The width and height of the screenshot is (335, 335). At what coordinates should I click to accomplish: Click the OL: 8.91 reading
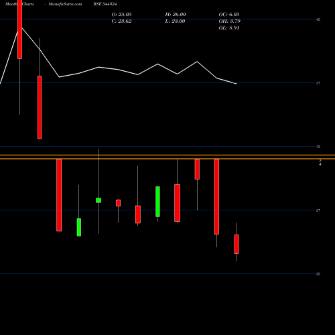[x=229, y=28]
